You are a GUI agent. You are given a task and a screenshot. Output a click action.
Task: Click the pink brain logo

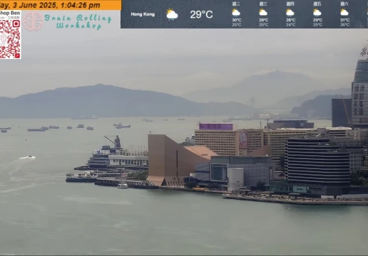coord(33,21)
